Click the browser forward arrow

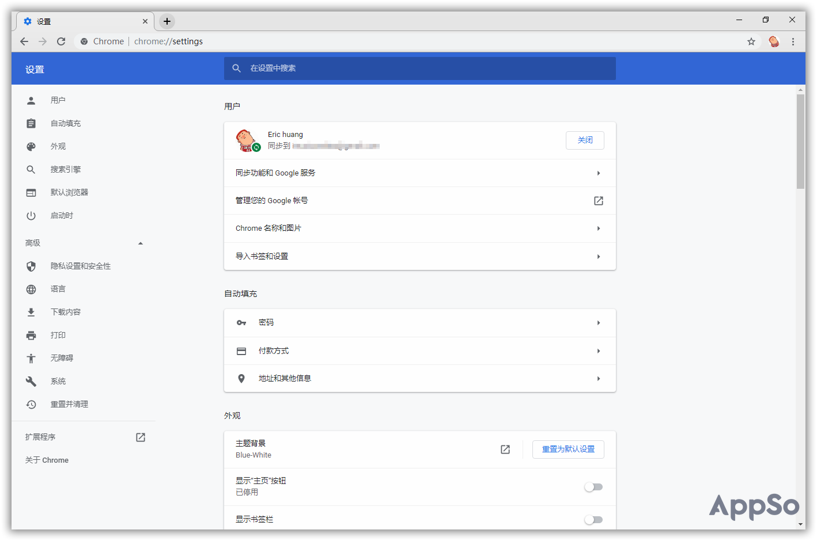tap(43, 41)
